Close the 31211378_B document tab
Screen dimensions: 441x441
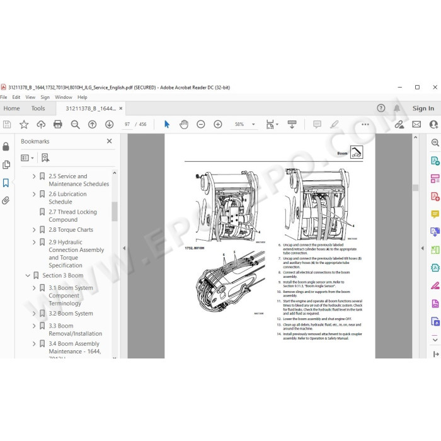pos(121,108)
